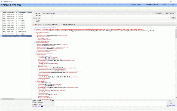Click the 거래처로 메일만 전송하기 header button

(152, 5)
